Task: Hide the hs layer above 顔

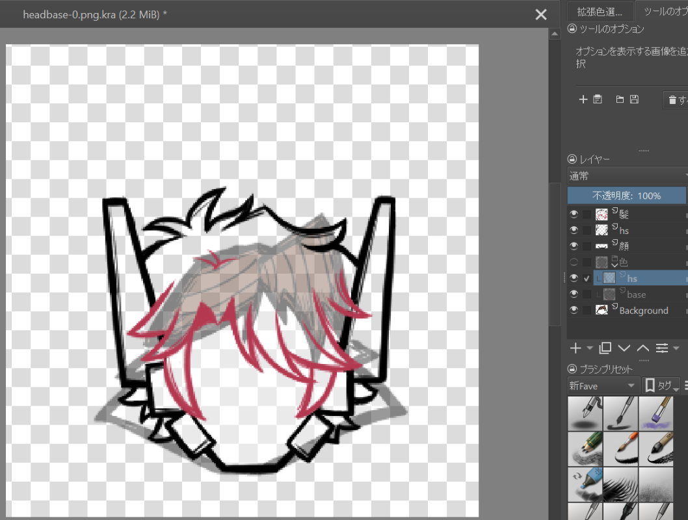Action: pyautogui.click(x=574, y=230)
